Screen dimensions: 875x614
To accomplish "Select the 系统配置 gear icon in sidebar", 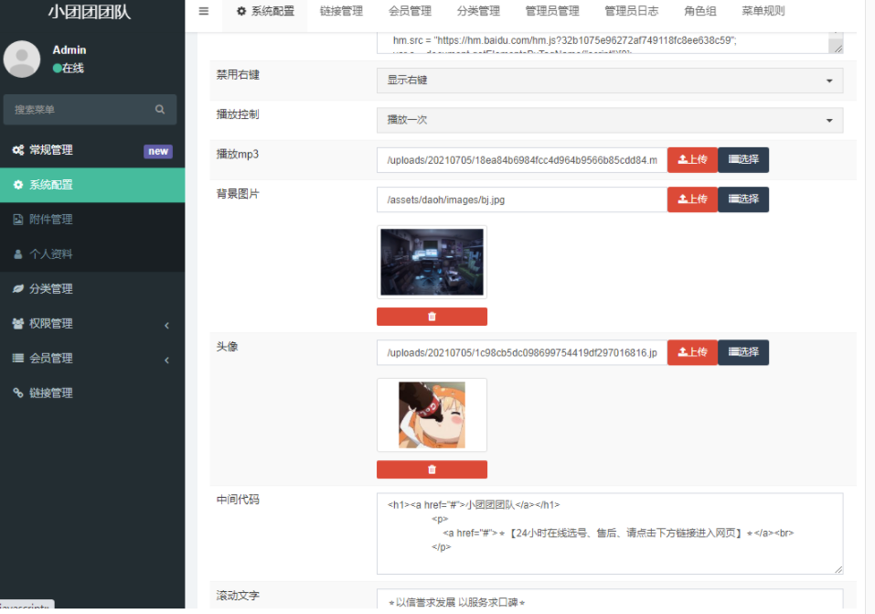I will (x=16, y=185).
